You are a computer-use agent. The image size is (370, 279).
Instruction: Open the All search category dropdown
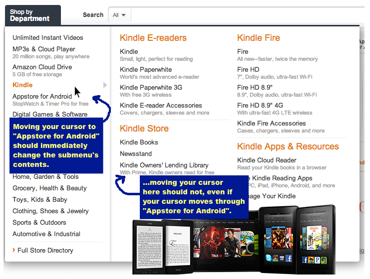[119, 15]
